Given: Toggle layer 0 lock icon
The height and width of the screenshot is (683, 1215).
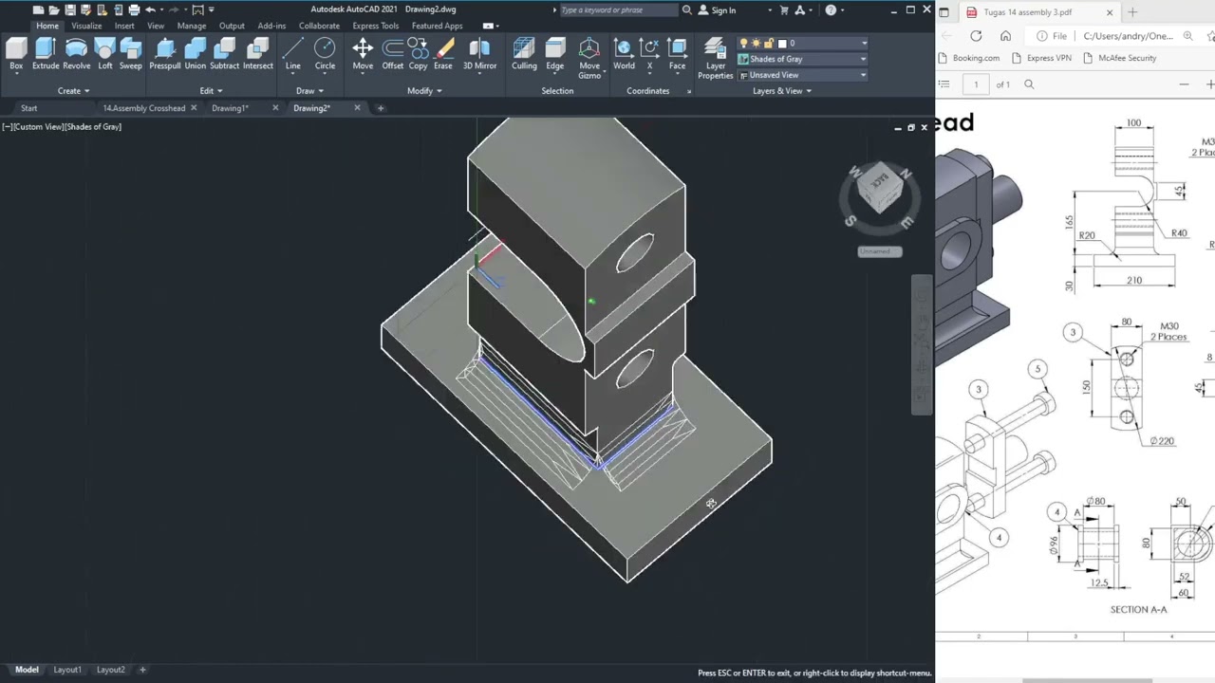Looking at the screenshot, I should coord(768,44).
